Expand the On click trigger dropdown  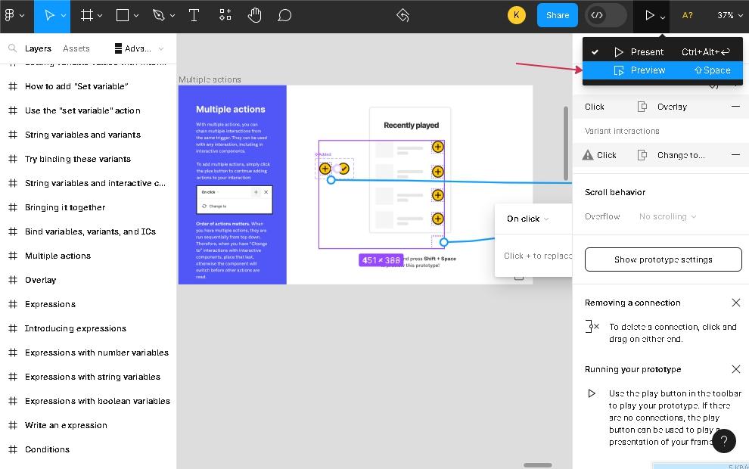527,219
